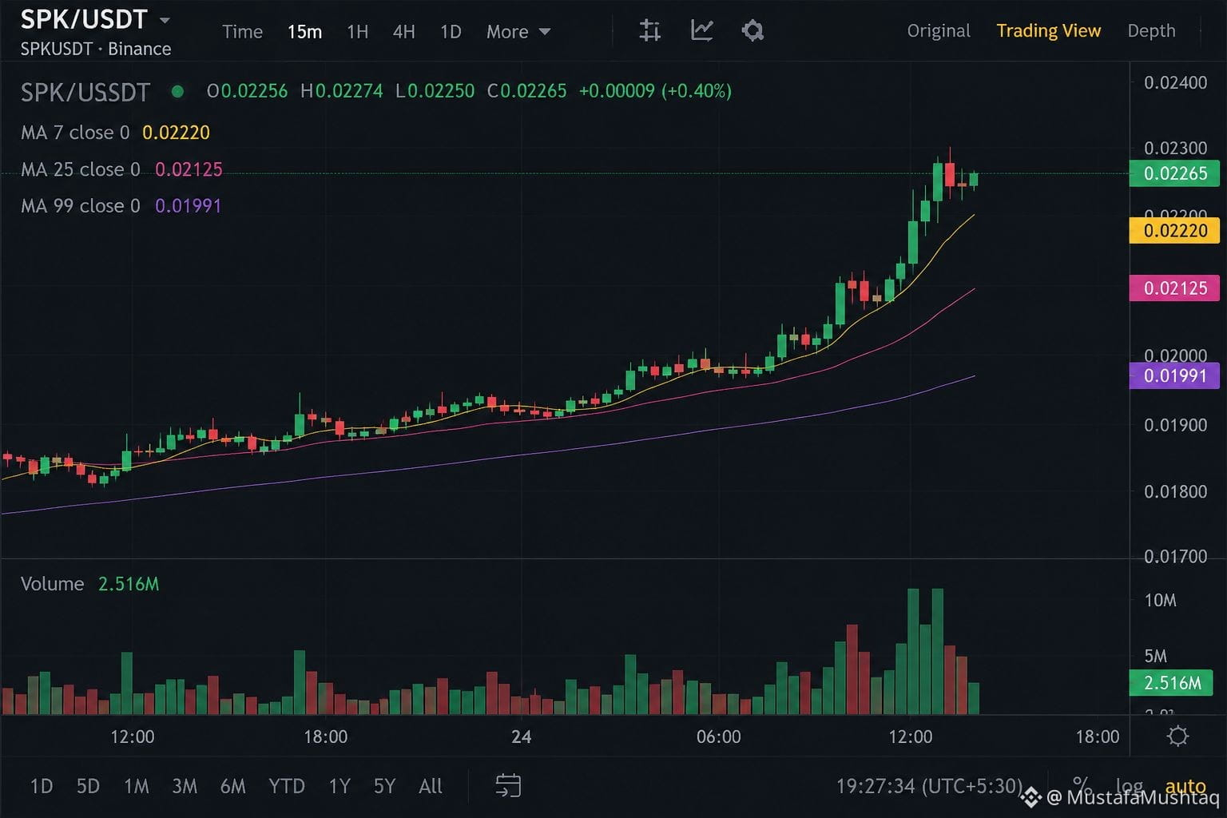Set the date range to 1M
The height and width of the screenshot is (818, 1227).
(137, 786)
